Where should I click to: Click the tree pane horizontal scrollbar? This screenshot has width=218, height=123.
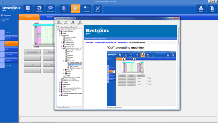click(69, 107)
